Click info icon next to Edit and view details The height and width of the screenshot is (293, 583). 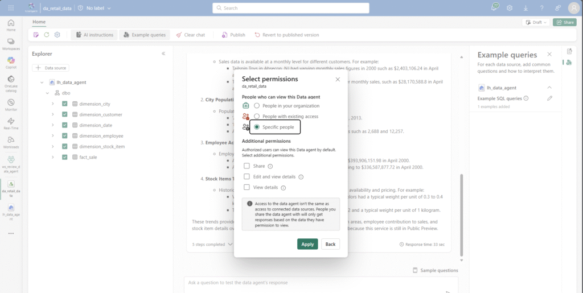coord(301,177)
